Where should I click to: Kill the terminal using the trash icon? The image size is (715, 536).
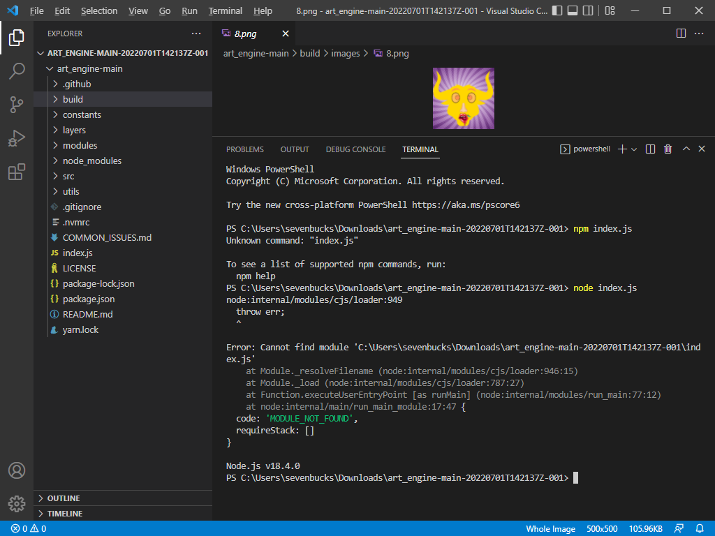pyautogui.click(x=668, y=149)
